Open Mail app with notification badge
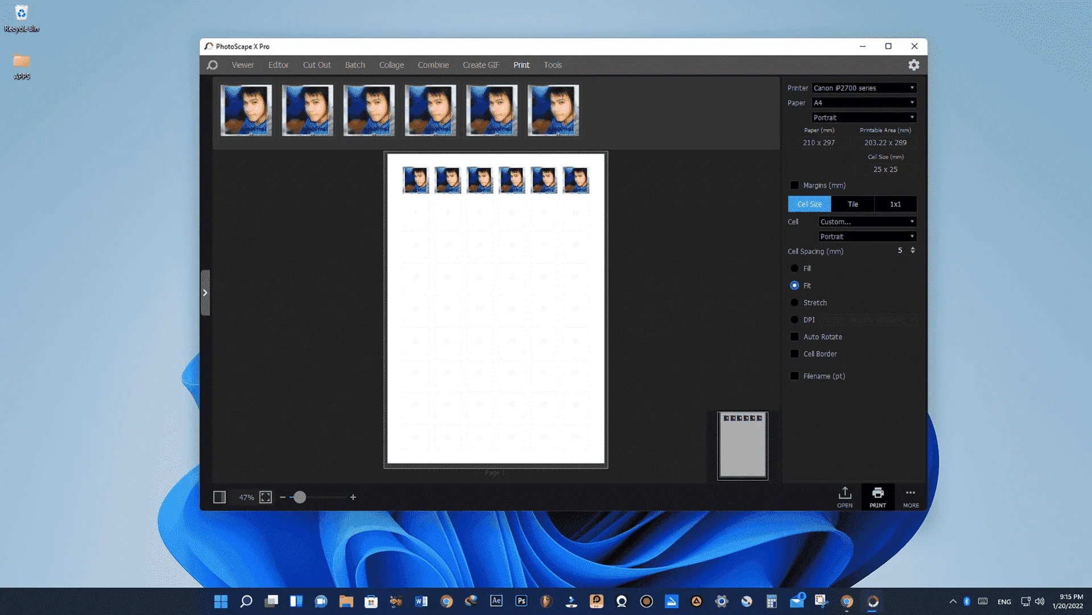Screen dimensions: 1092x615 [797, 600]
